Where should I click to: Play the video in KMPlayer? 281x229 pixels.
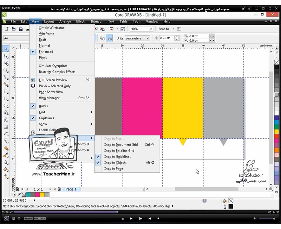pos(140,218)
